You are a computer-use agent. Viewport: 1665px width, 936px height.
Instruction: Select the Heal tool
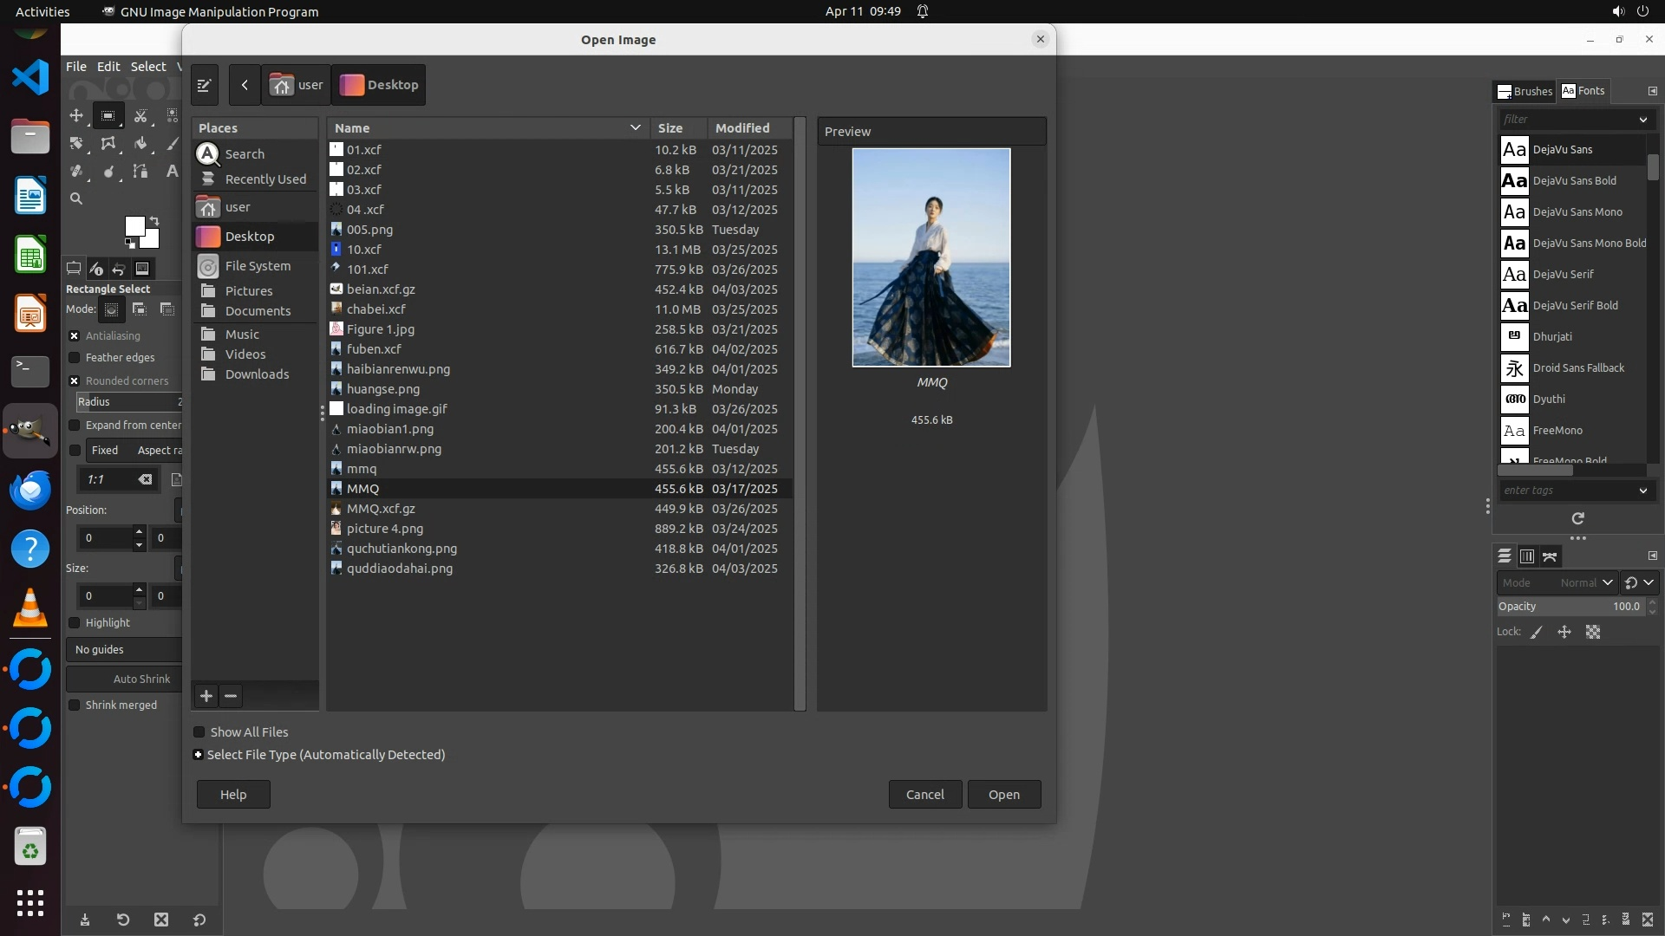coord(76,172)
